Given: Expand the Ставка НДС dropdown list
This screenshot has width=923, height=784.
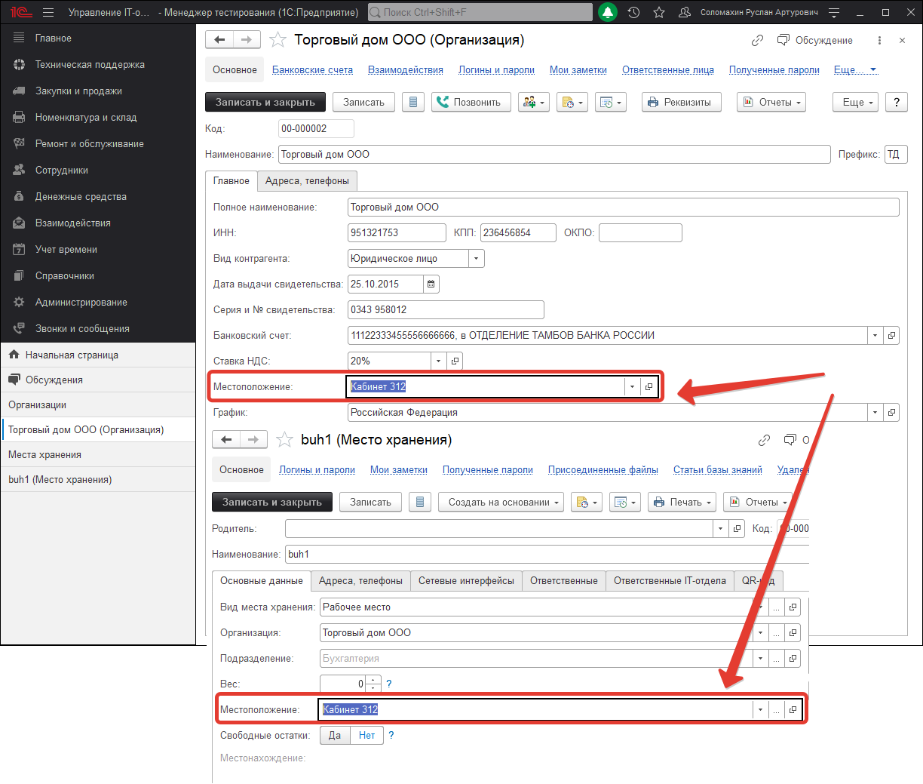Looking at the screenshot, I should [x=438, y=361].
